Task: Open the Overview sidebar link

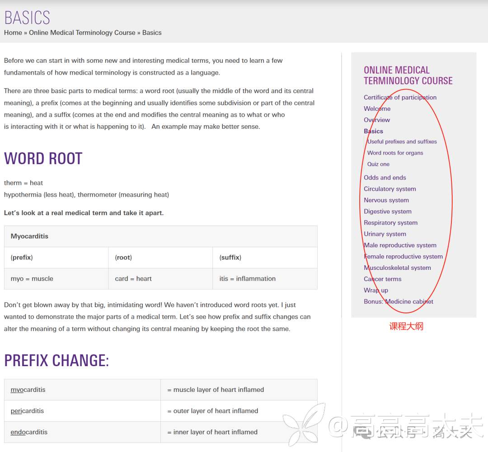Action: point(377,120)
